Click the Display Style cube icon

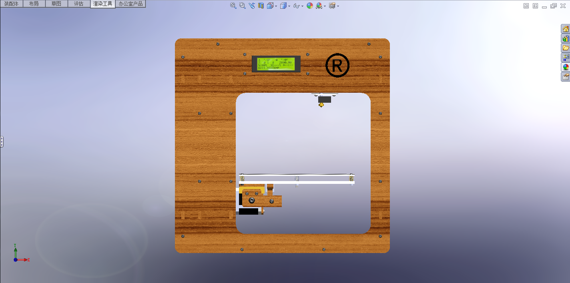tap(283, 6)
